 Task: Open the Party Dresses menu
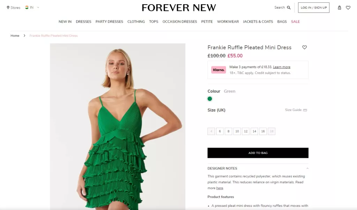pos(109,22)
